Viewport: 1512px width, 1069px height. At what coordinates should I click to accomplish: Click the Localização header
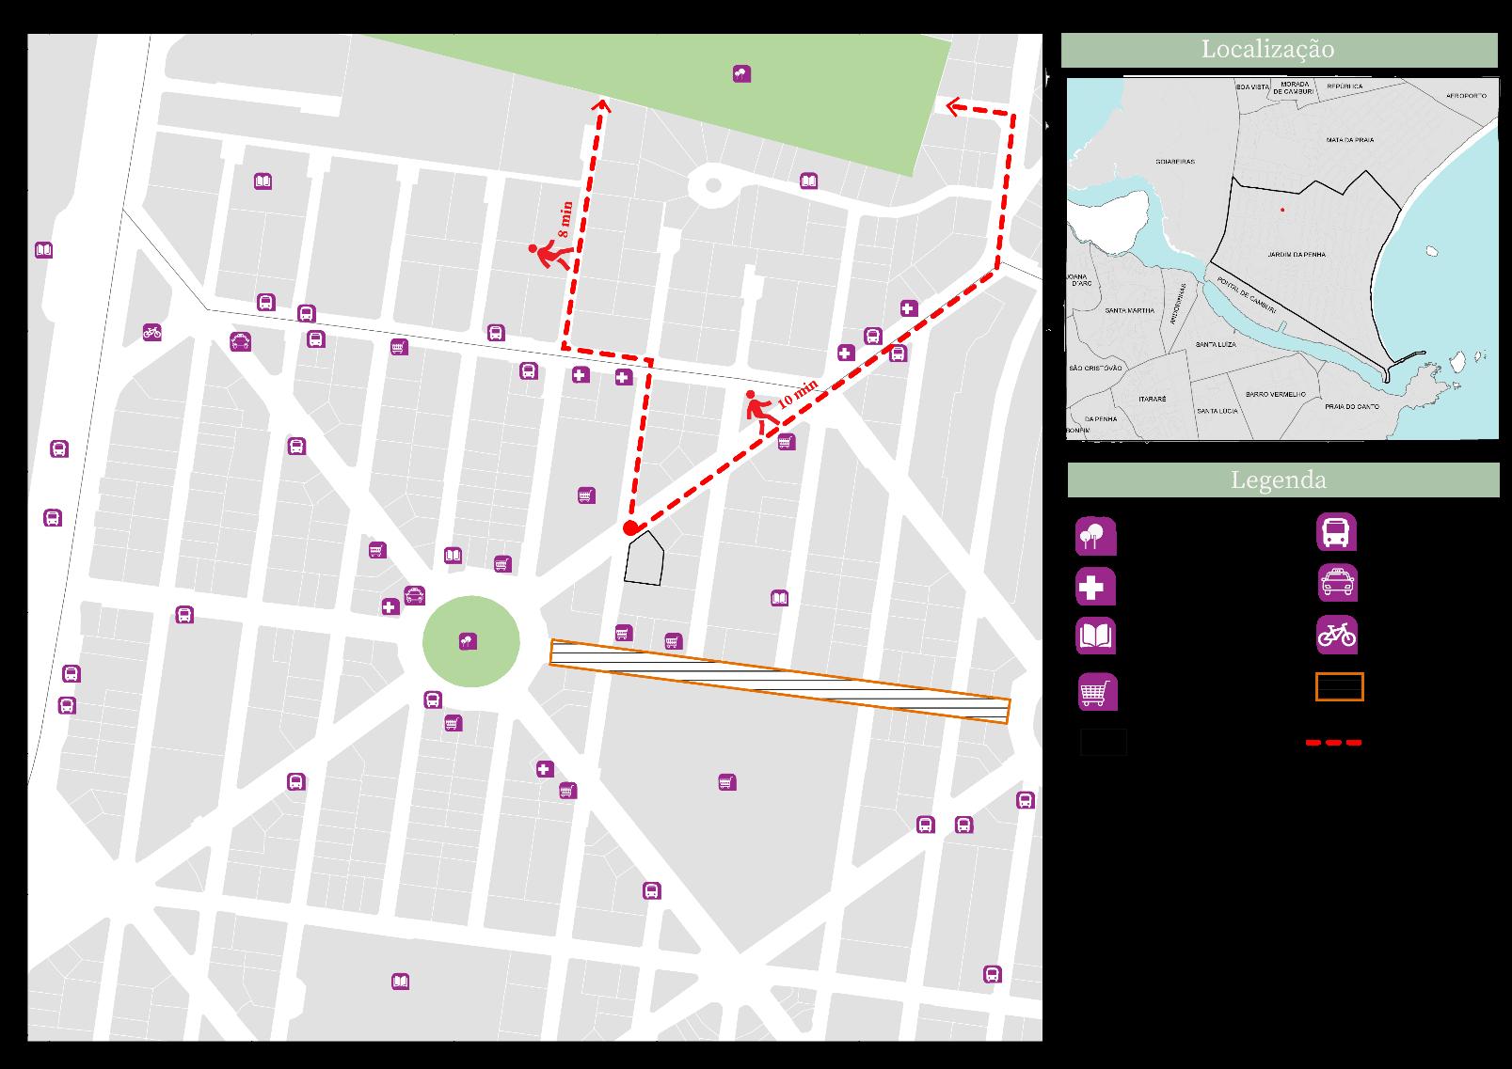click(1279, 50)
